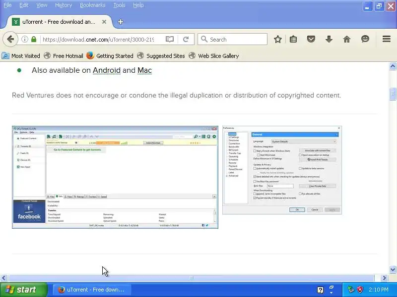Open the History menu

point(64,5)
